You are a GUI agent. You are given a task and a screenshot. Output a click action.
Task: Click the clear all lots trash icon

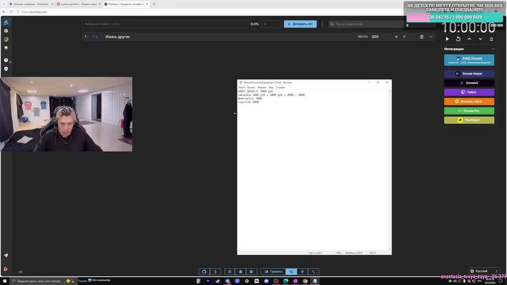252,272
